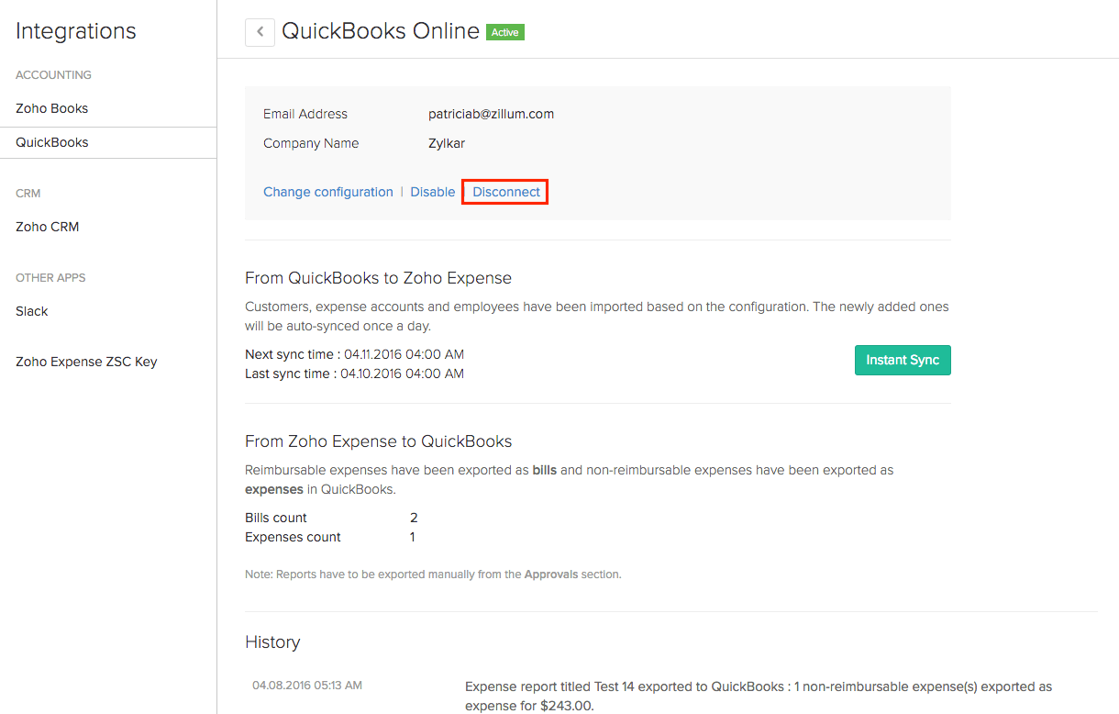The image size is (1119, 714).
Task: Open Zoho Expense ZSC Key
Action: tap(86, 362)
